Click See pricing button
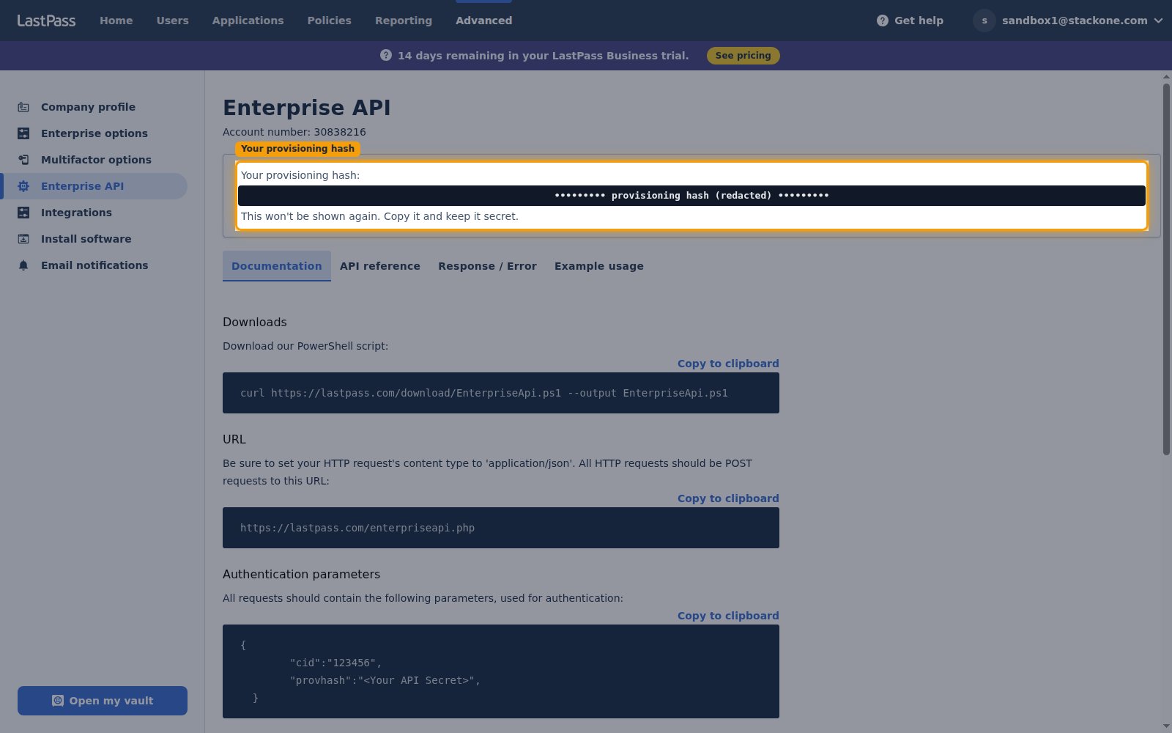 point(743,56)
